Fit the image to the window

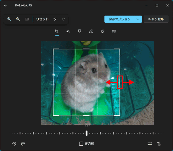pyautogui.click(x=27, y=19)
